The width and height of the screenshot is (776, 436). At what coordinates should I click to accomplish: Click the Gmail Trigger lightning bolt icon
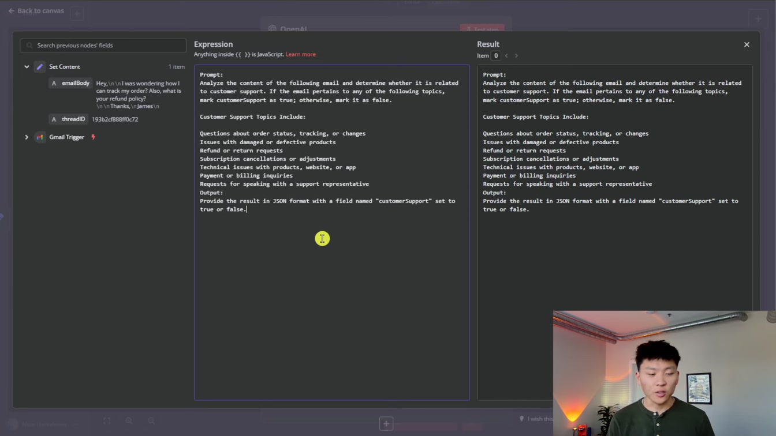click(93, 137)
